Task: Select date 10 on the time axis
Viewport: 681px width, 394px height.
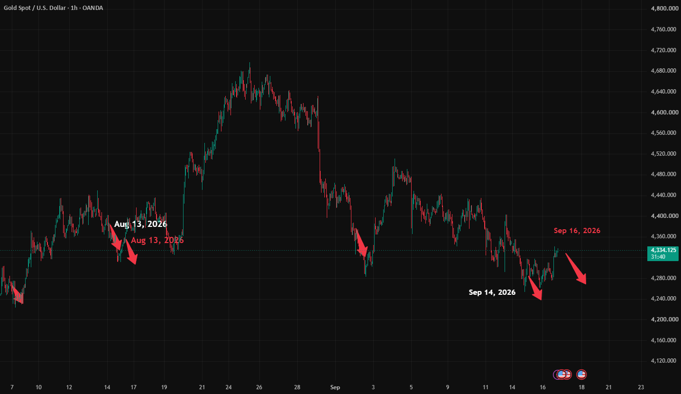Action: coord(39,387)
